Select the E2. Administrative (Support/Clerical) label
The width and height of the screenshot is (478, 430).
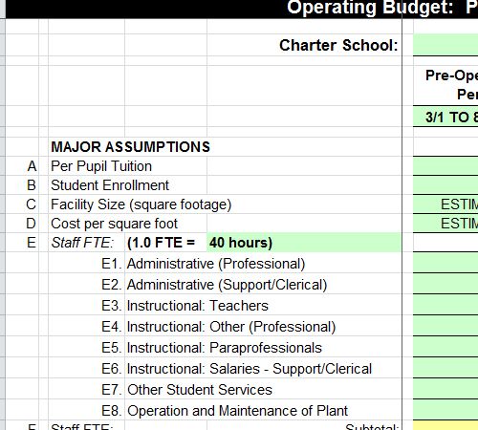tap(214, 285)
